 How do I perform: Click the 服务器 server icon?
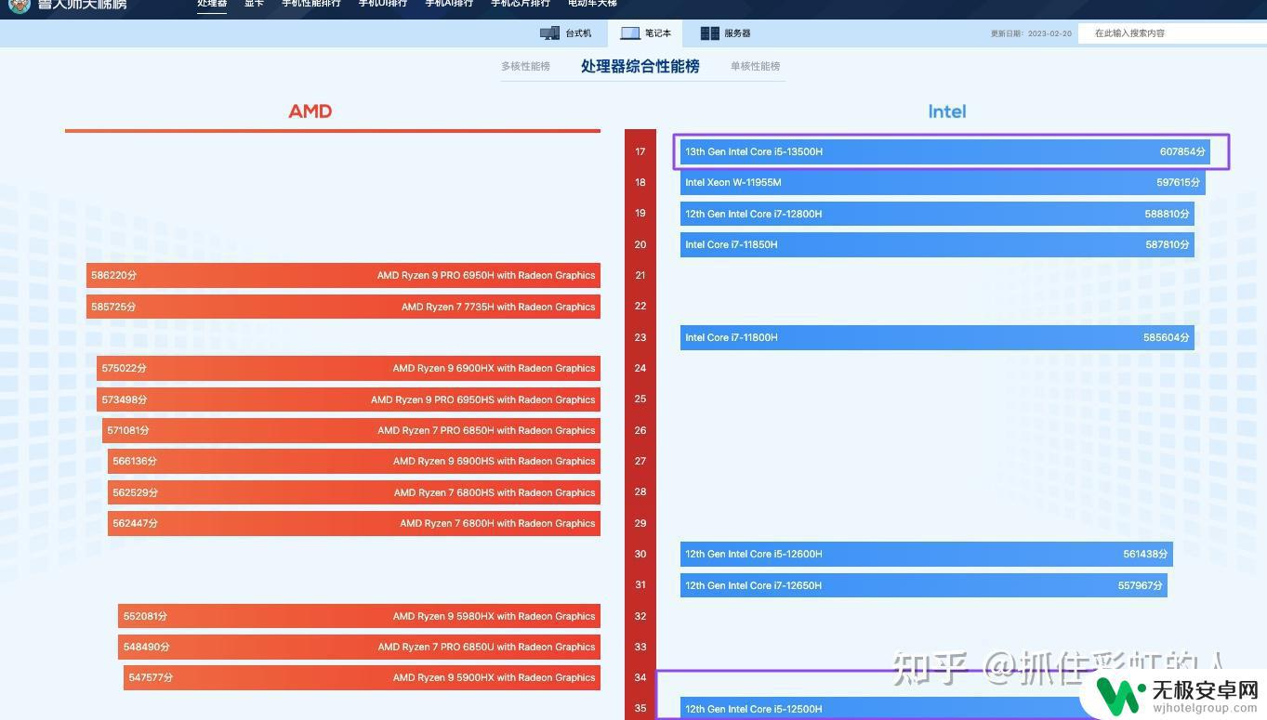tap(709, 33)
